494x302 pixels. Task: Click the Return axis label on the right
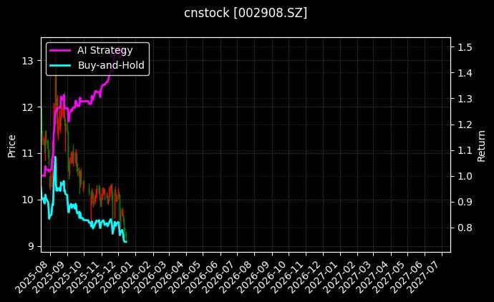coord(482,144)
